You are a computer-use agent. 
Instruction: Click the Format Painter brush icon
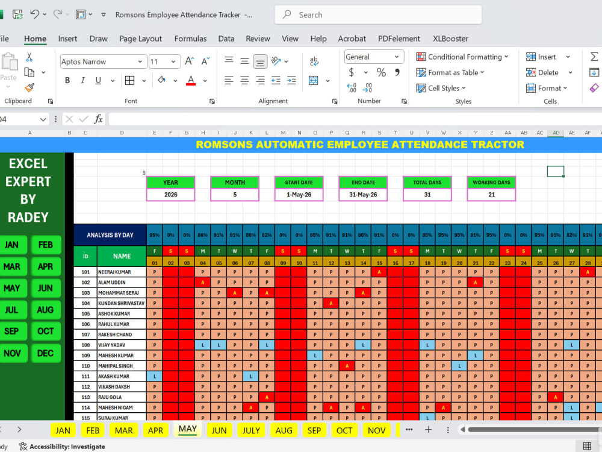[x=29, y=87]
